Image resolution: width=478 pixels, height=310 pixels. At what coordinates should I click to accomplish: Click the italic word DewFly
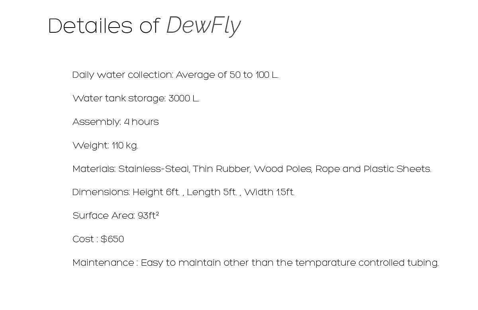click(203, 26)
